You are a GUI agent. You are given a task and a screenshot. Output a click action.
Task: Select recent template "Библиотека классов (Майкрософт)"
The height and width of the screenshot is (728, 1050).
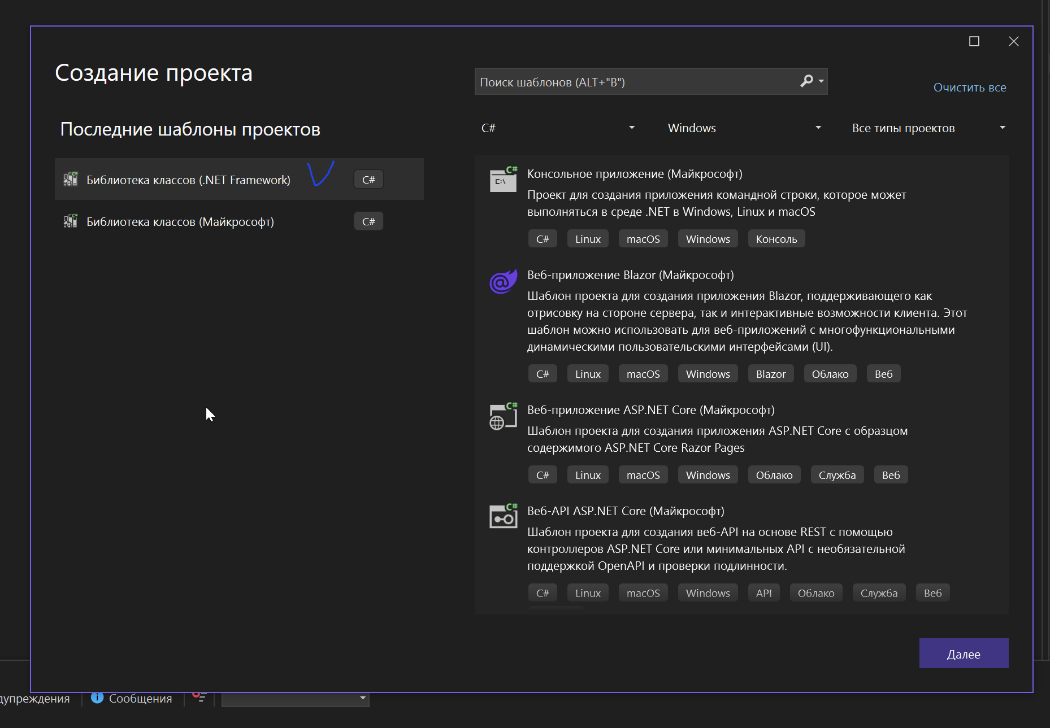pos(239,221)
